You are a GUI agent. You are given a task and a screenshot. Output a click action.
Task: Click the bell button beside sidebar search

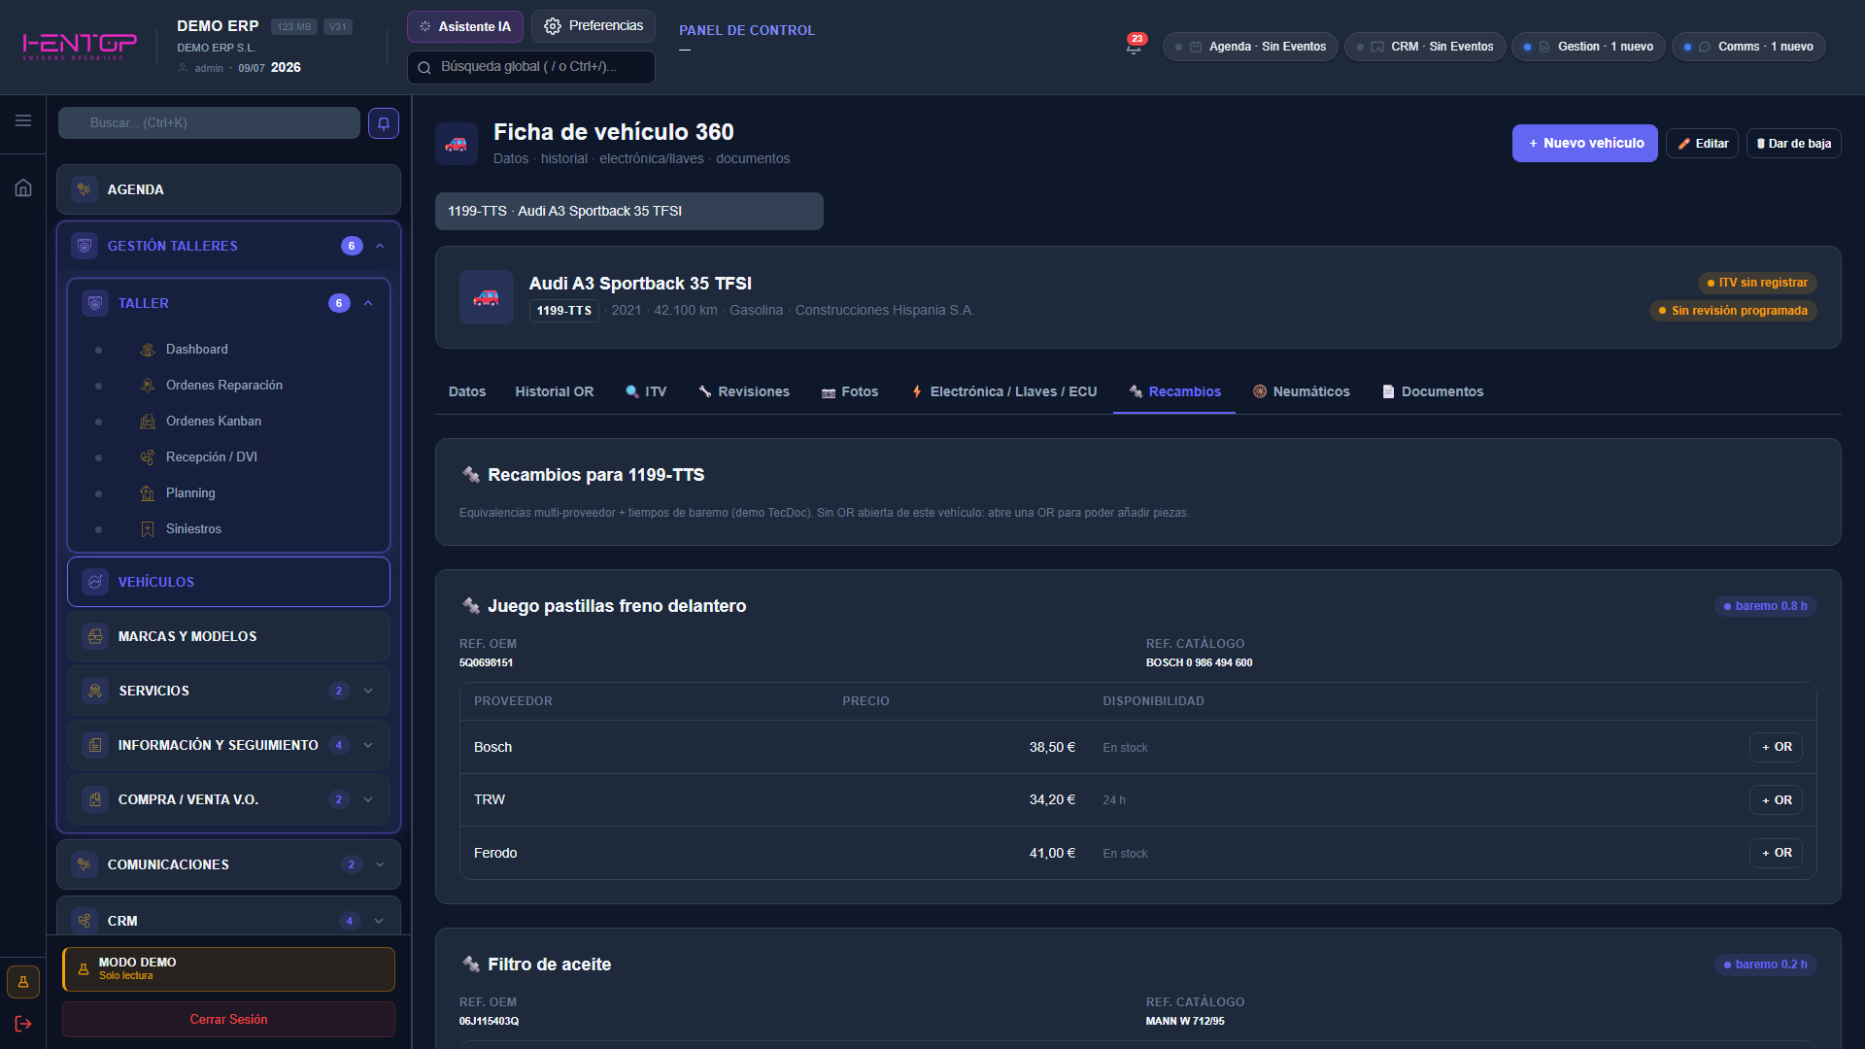coord(384,123)
